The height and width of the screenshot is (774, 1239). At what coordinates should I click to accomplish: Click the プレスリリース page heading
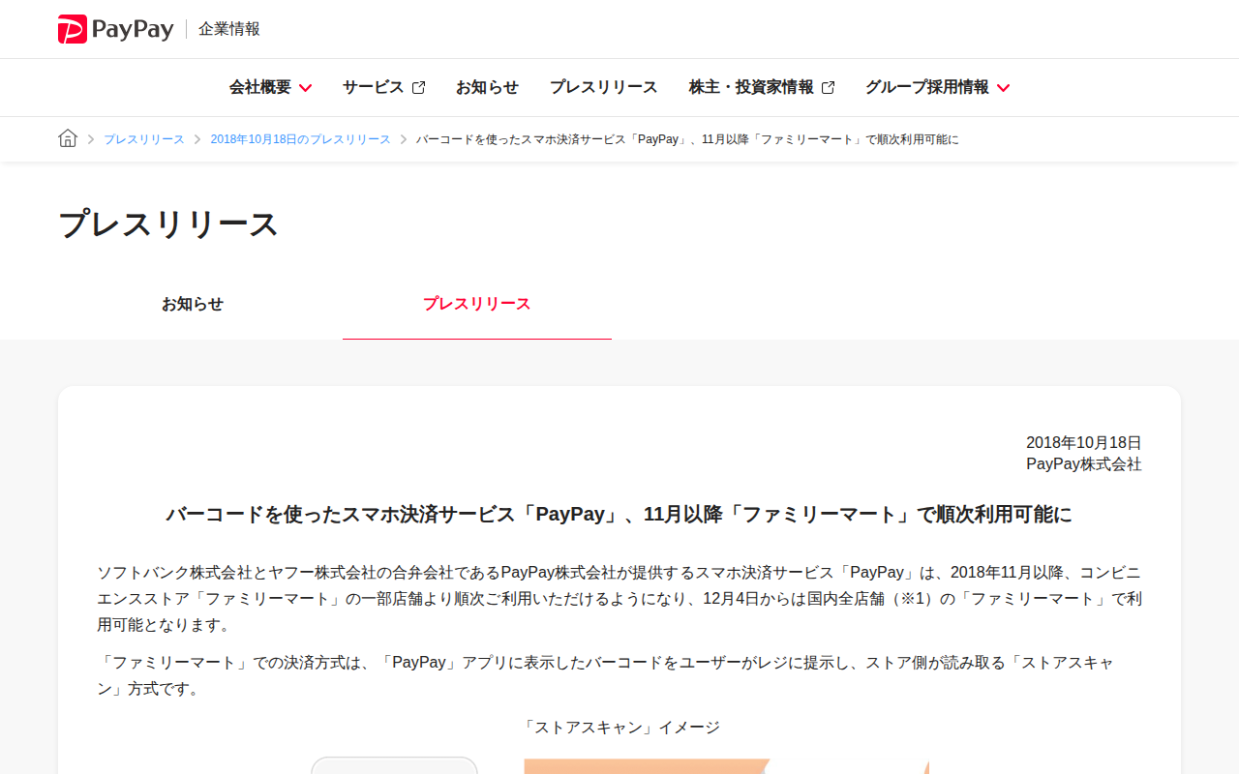click(x=168, y=224)
